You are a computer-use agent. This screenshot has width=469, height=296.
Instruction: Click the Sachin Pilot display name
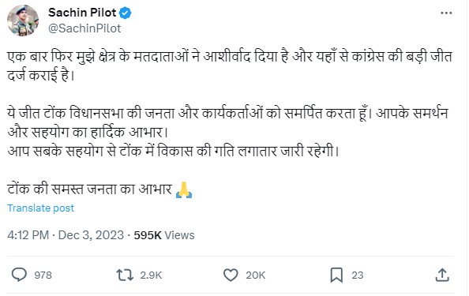82,13
